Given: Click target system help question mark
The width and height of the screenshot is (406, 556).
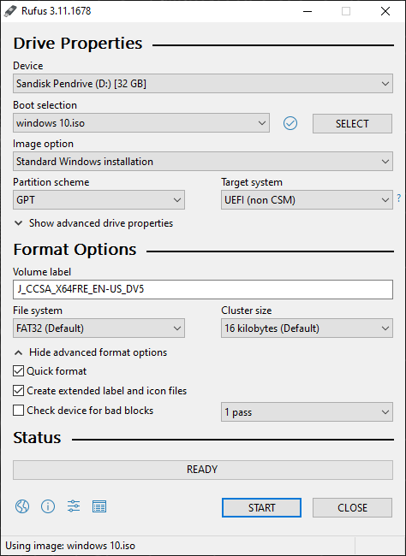Looking at the screenshot, I should pos(399,198).
